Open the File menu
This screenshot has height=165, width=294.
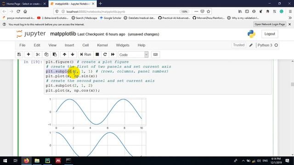[x=23, y=45]
